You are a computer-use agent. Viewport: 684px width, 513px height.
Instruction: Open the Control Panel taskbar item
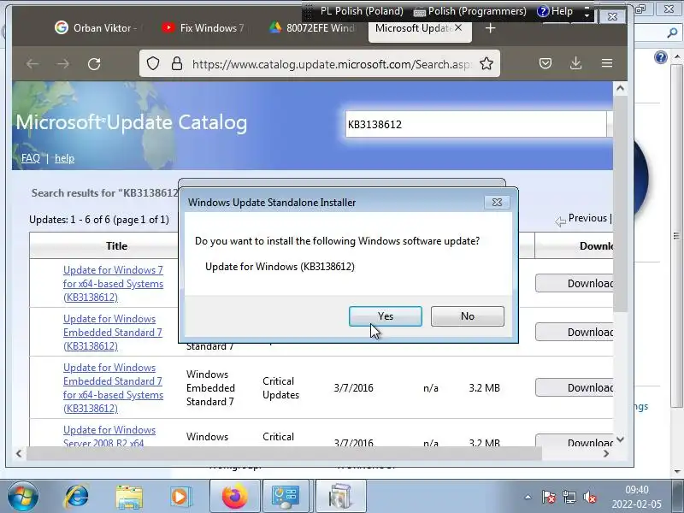286,497
